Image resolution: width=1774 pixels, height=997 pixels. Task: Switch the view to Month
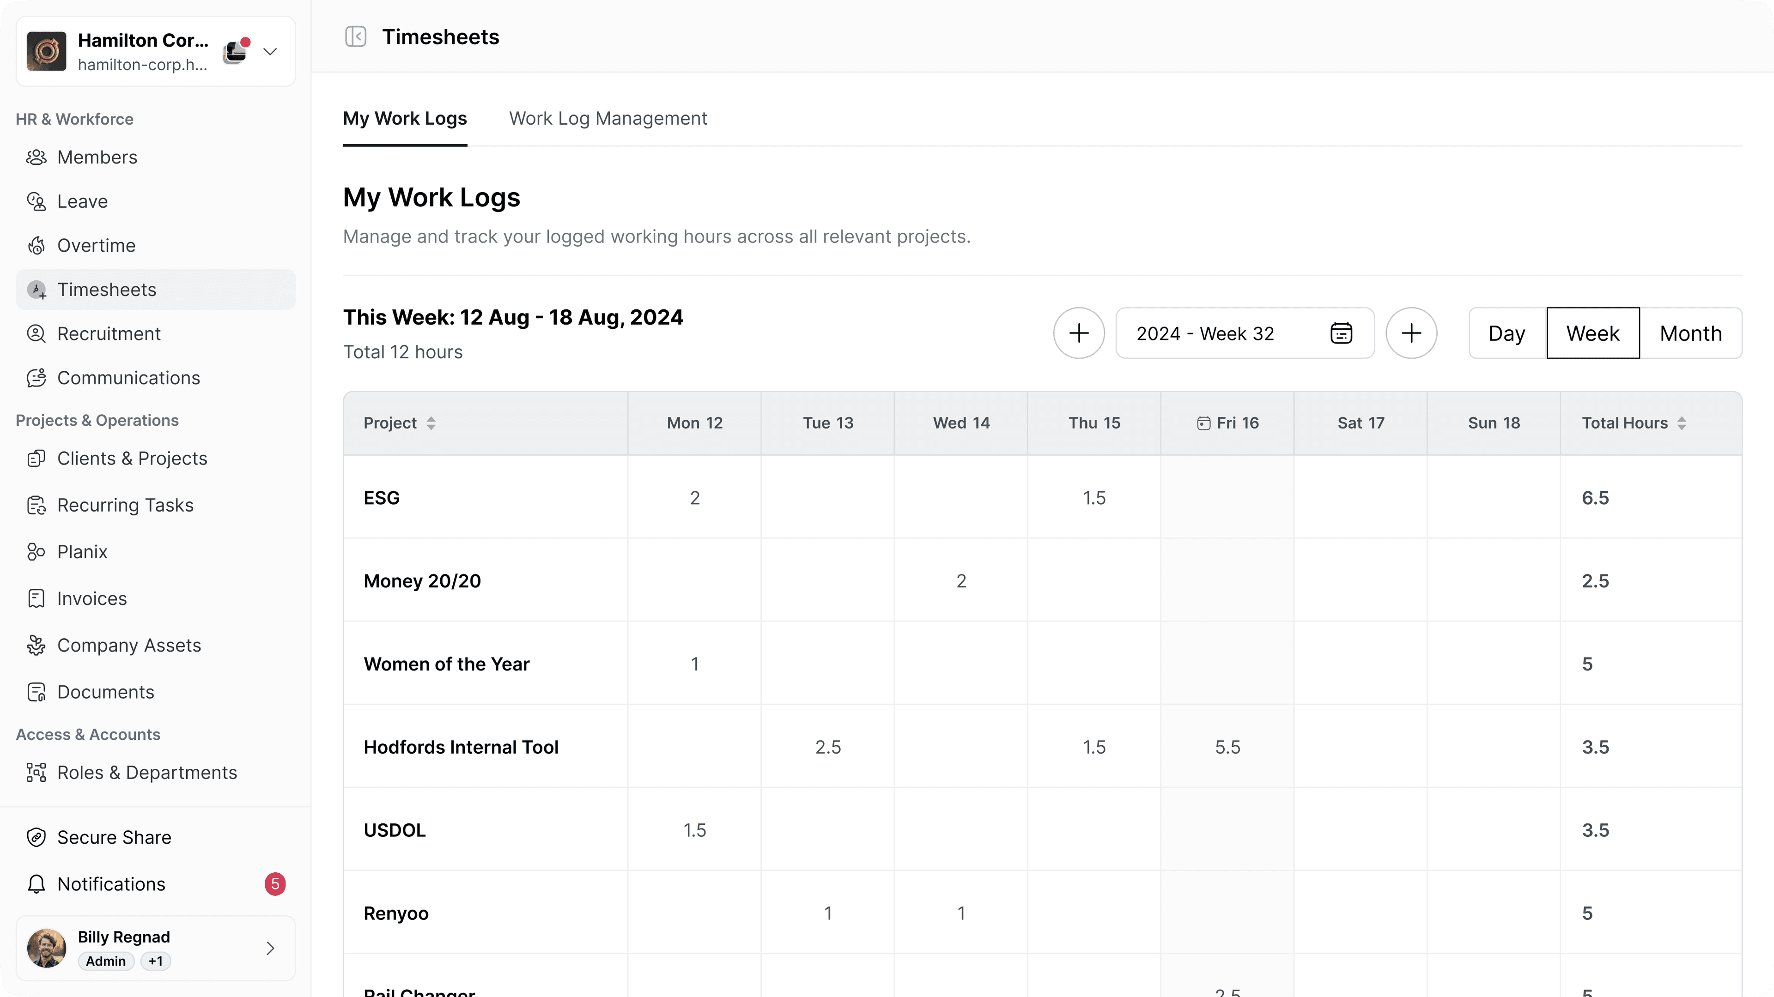pos(1691,333)
